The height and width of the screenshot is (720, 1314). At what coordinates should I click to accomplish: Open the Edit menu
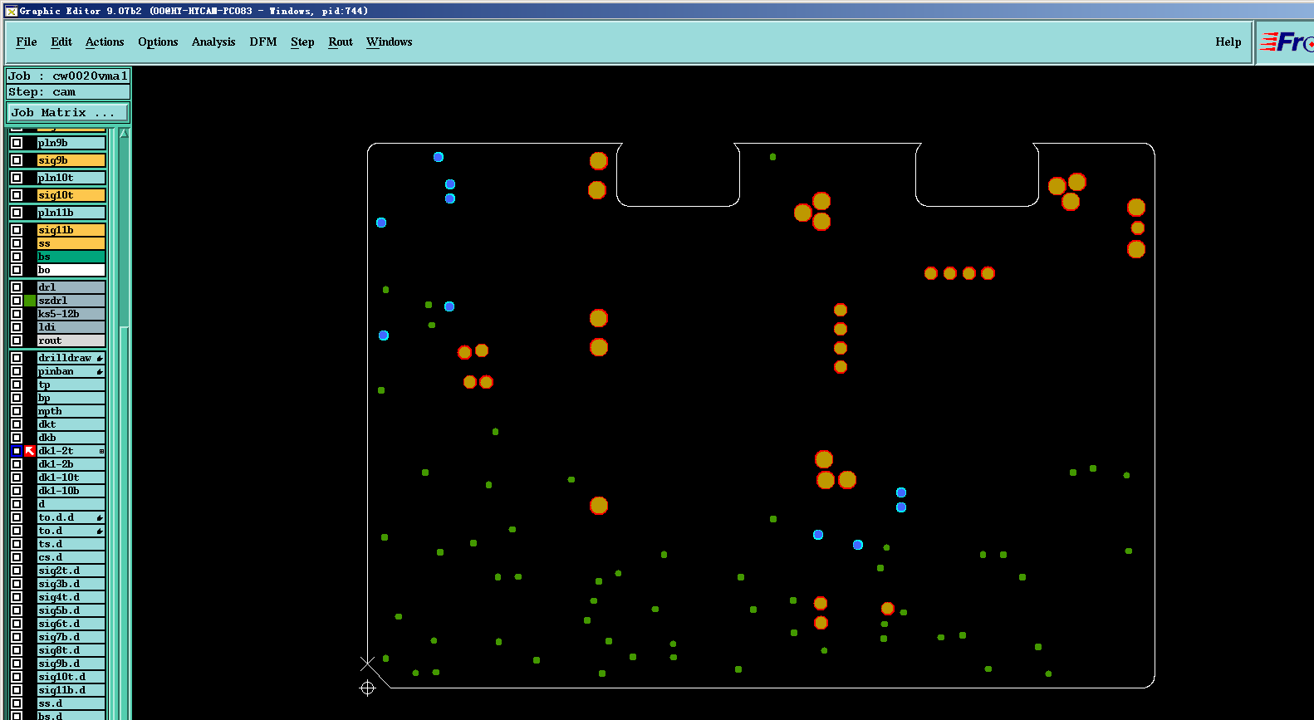61,42
